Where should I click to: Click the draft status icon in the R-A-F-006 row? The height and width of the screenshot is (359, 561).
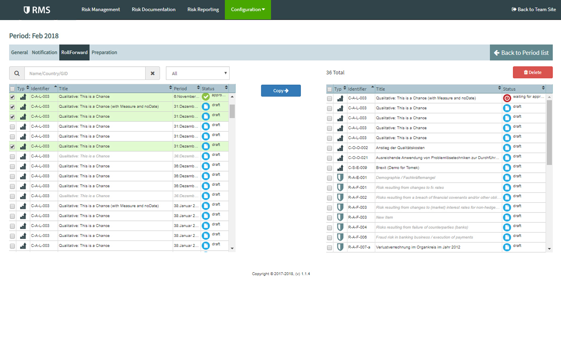click(507, 237)
